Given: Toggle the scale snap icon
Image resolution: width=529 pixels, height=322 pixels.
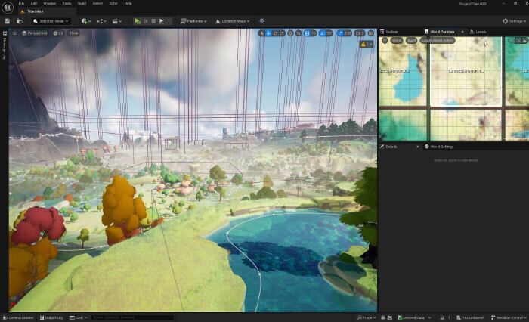Looking at the screenshot, I should (340, 33).
